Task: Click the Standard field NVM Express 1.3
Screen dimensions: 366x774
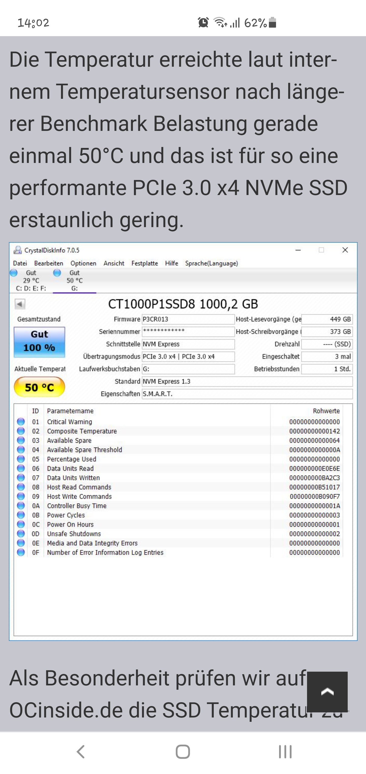Action: point(247,381)
